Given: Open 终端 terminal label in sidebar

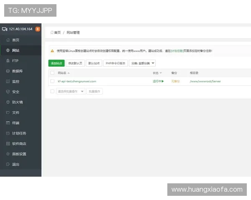Looking at the screenshot, I should pos(16,123).
